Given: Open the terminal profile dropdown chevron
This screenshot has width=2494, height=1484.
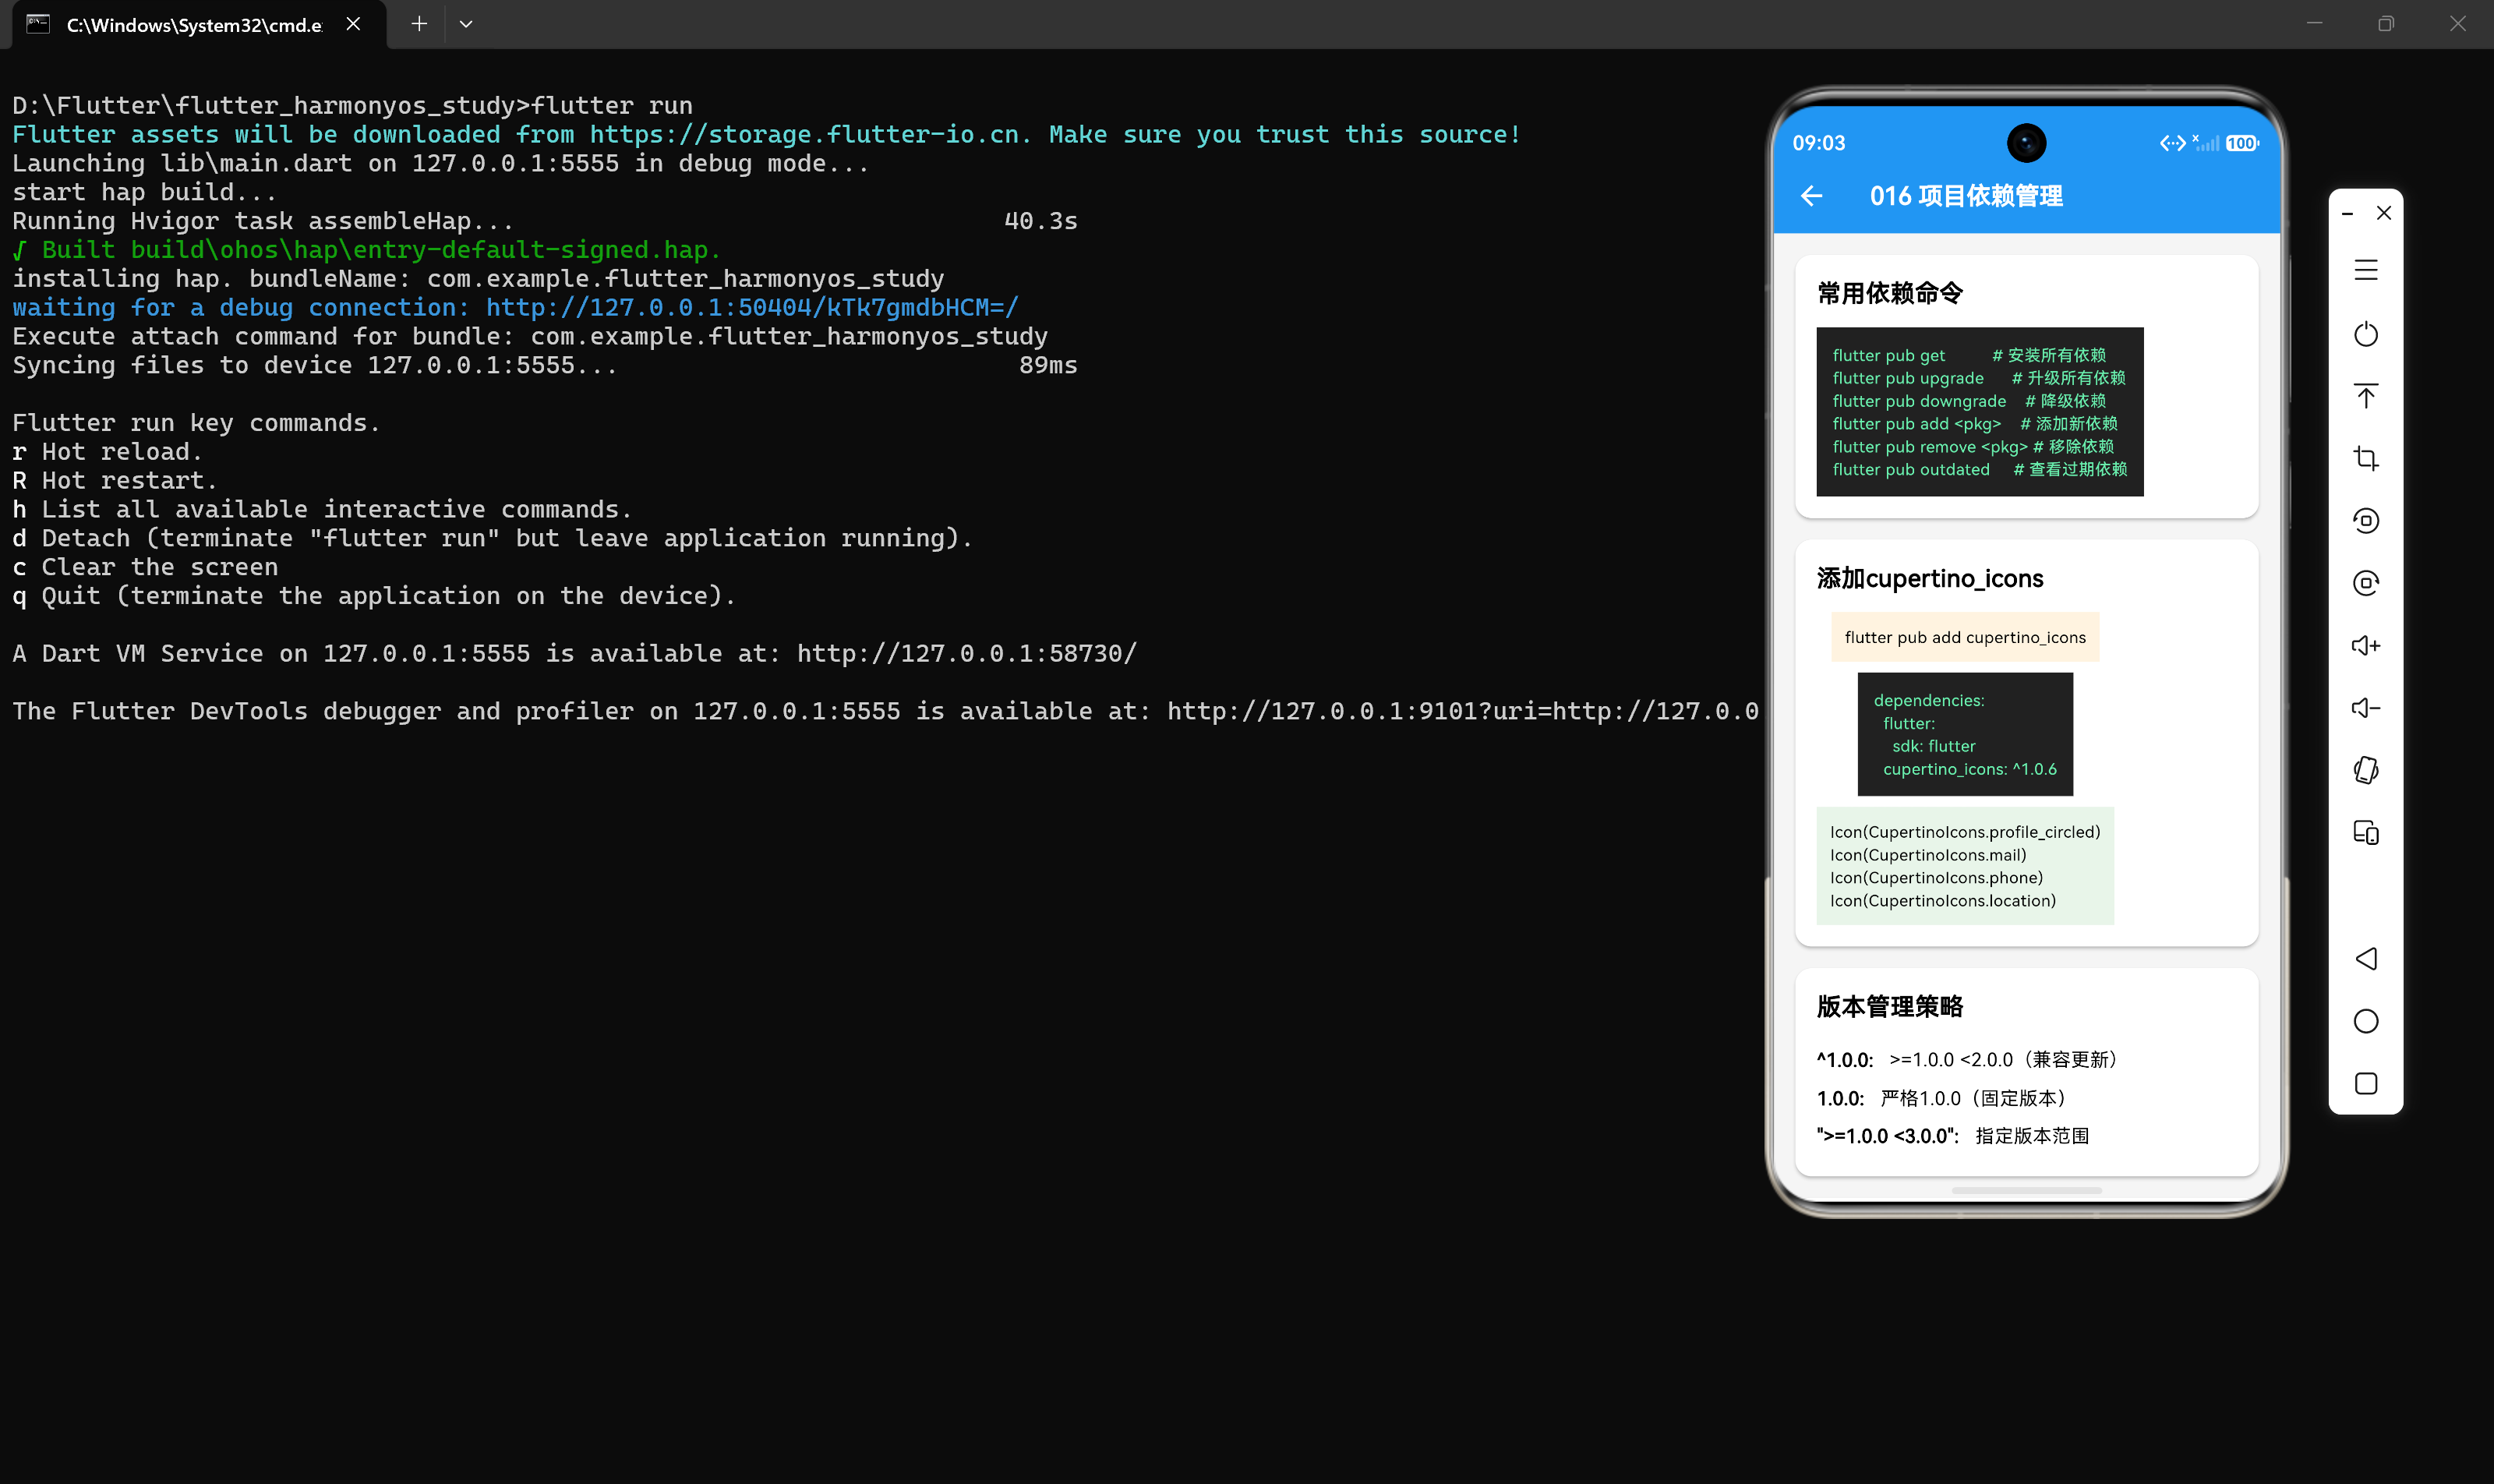Looking at the screenshot, I should pyautogui.click(x=466, y=24).
